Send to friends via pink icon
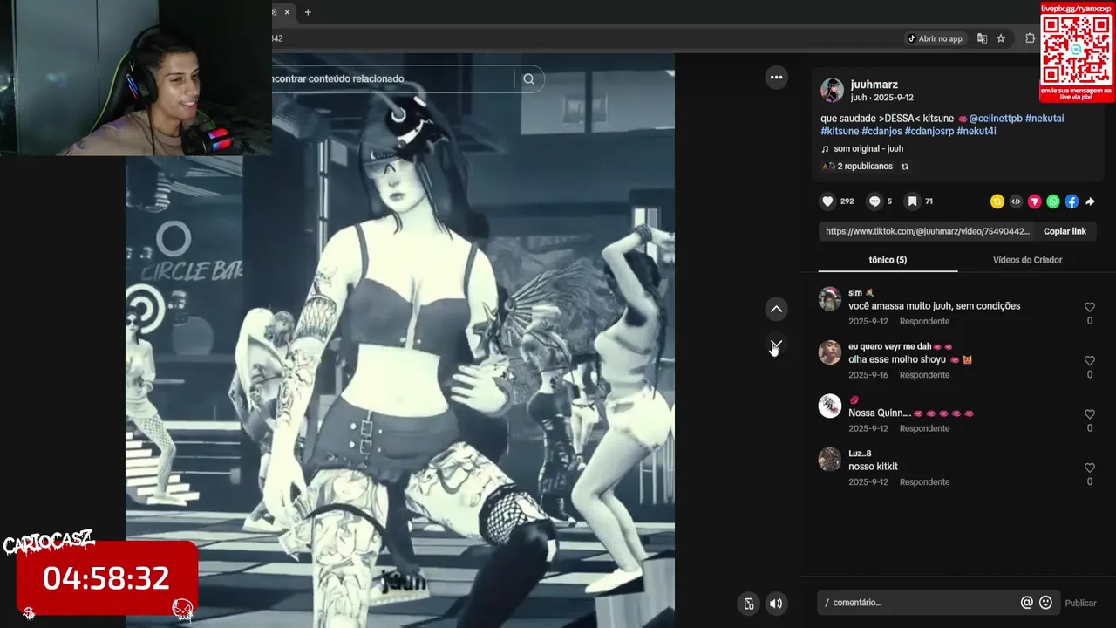 coord(1034,201)
